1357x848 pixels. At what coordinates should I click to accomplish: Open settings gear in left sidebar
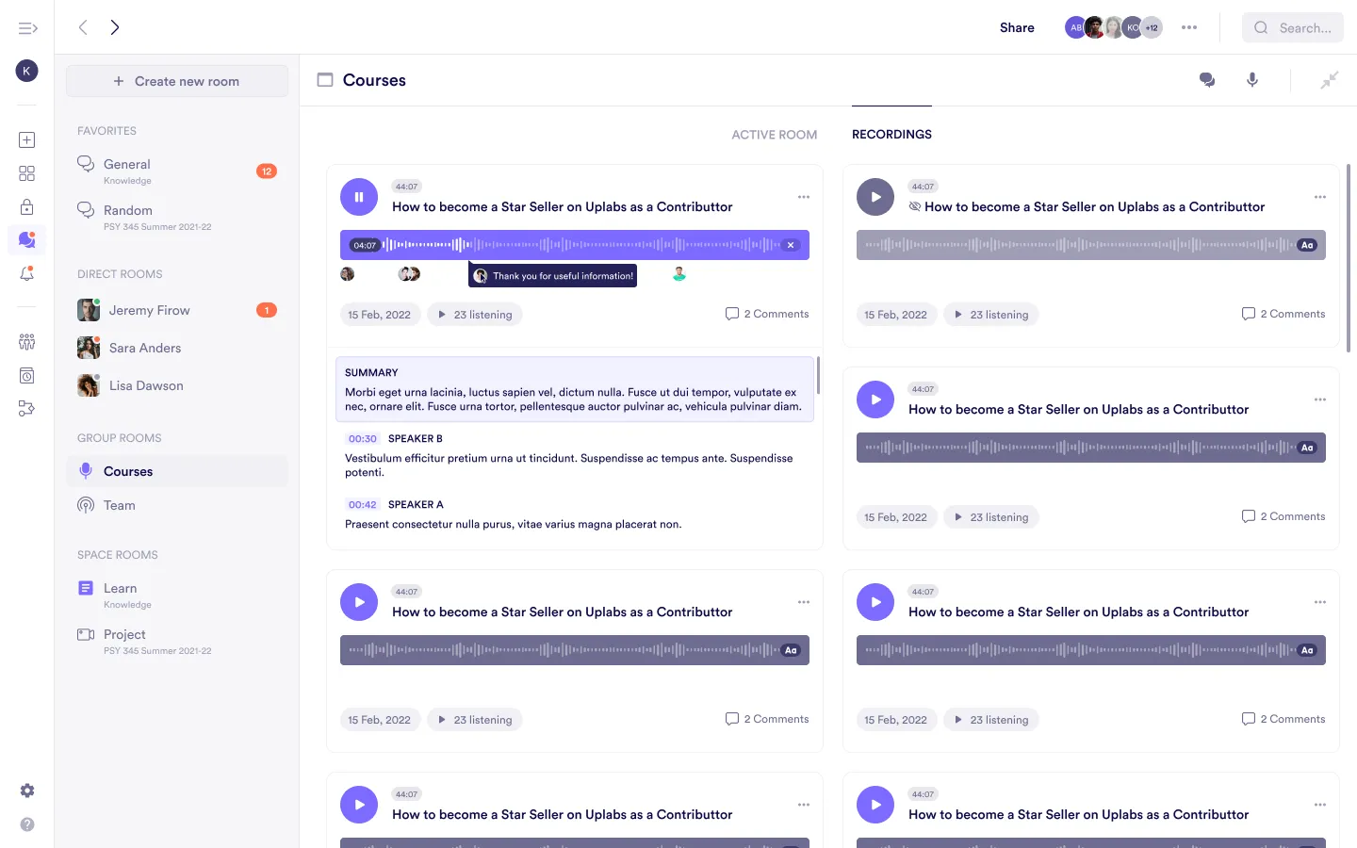[x=27, y=791]
